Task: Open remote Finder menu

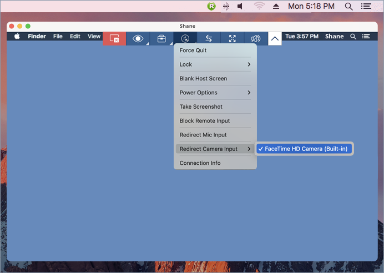Action: [x=37, y=37]
